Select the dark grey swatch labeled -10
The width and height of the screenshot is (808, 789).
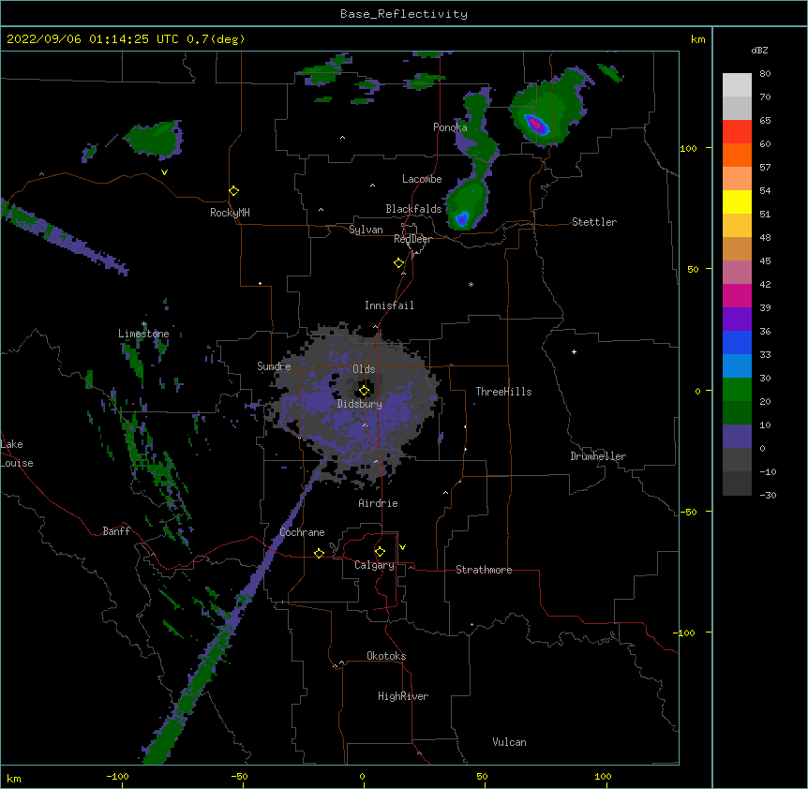coord(737,484)
